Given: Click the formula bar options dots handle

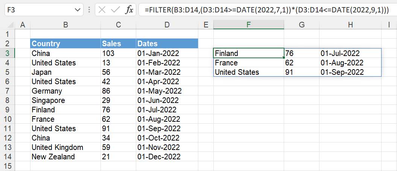Looking at the screenshot, I should (x=89, y=10).
